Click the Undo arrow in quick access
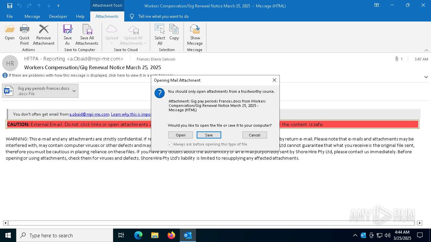Image resolution: width=431 pixels, height=242 pixels. (x=20, y=6)
